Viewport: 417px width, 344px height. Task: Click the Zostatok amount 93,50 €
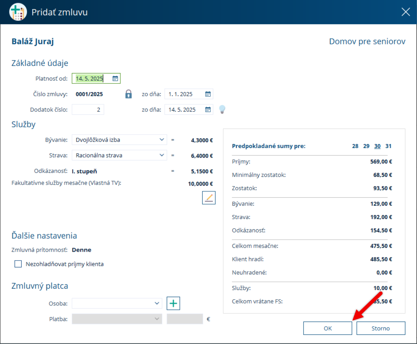tap(383, 188)
